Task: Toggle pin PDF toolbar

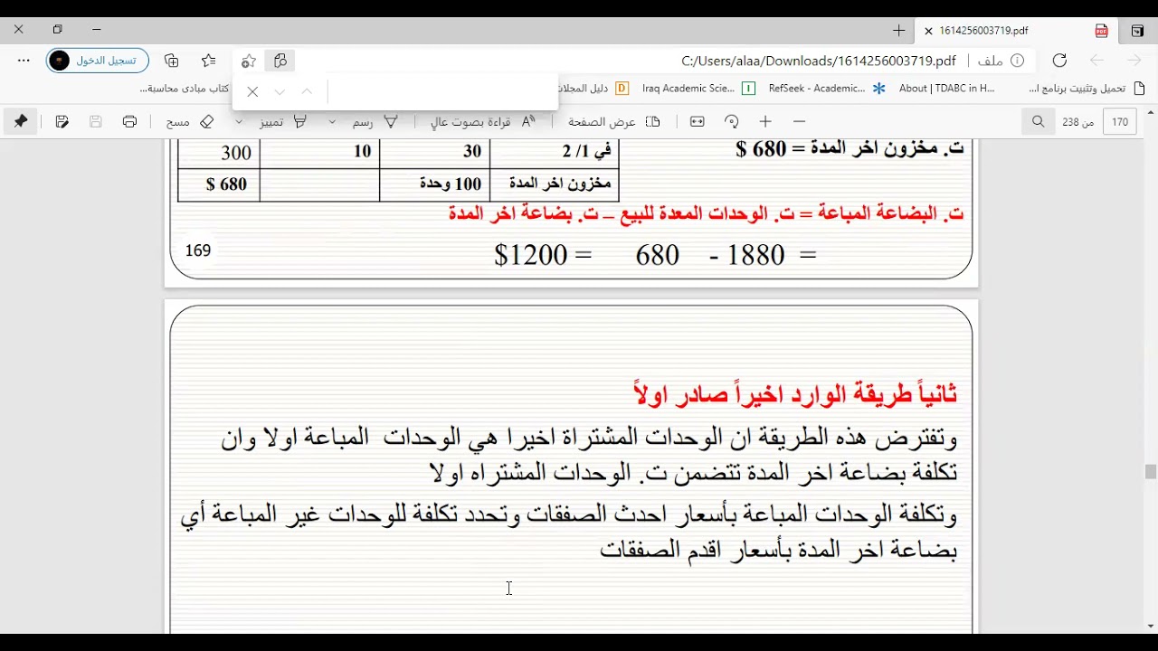Action: (x=21, y=121)
